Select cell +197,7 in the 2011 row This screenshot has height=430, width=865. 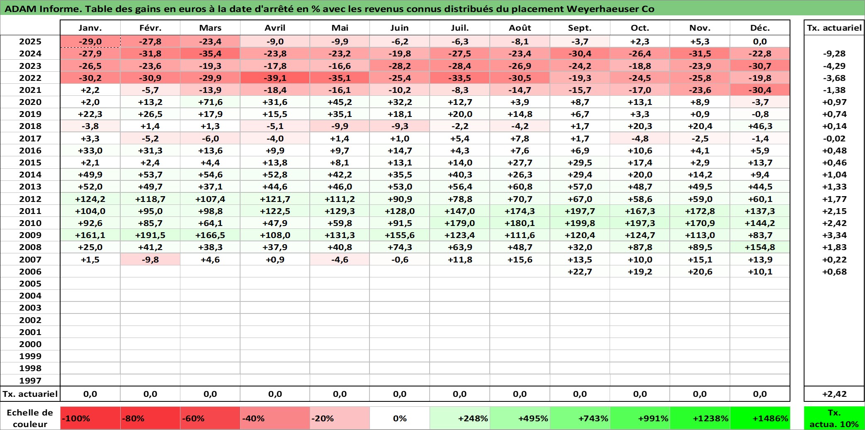click(580, 211)
